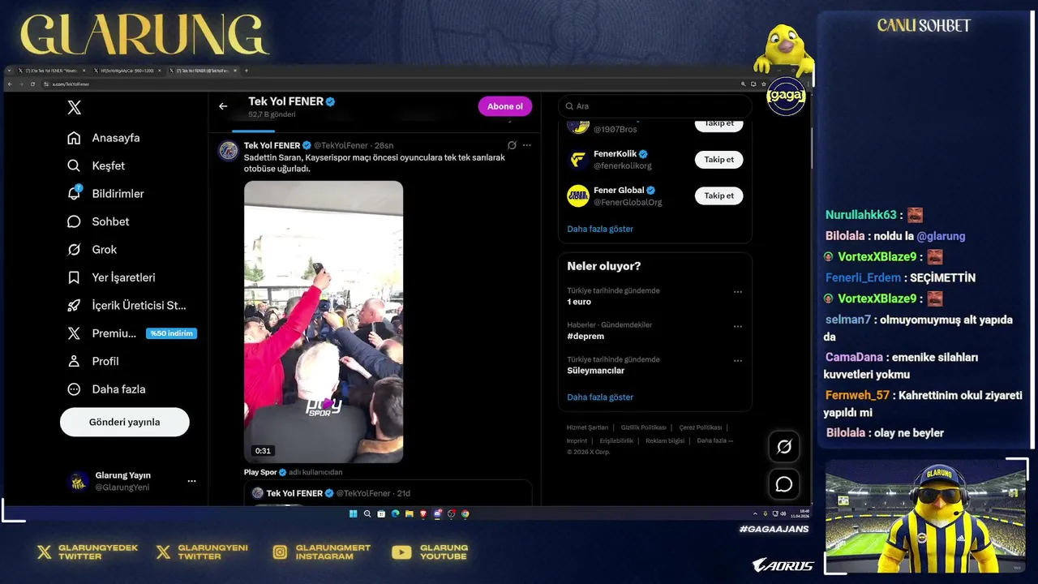This screenshot has height=584, width=1038.
Task: Click taskbar clock showing 18:40
Action: [x=800, y=513]
